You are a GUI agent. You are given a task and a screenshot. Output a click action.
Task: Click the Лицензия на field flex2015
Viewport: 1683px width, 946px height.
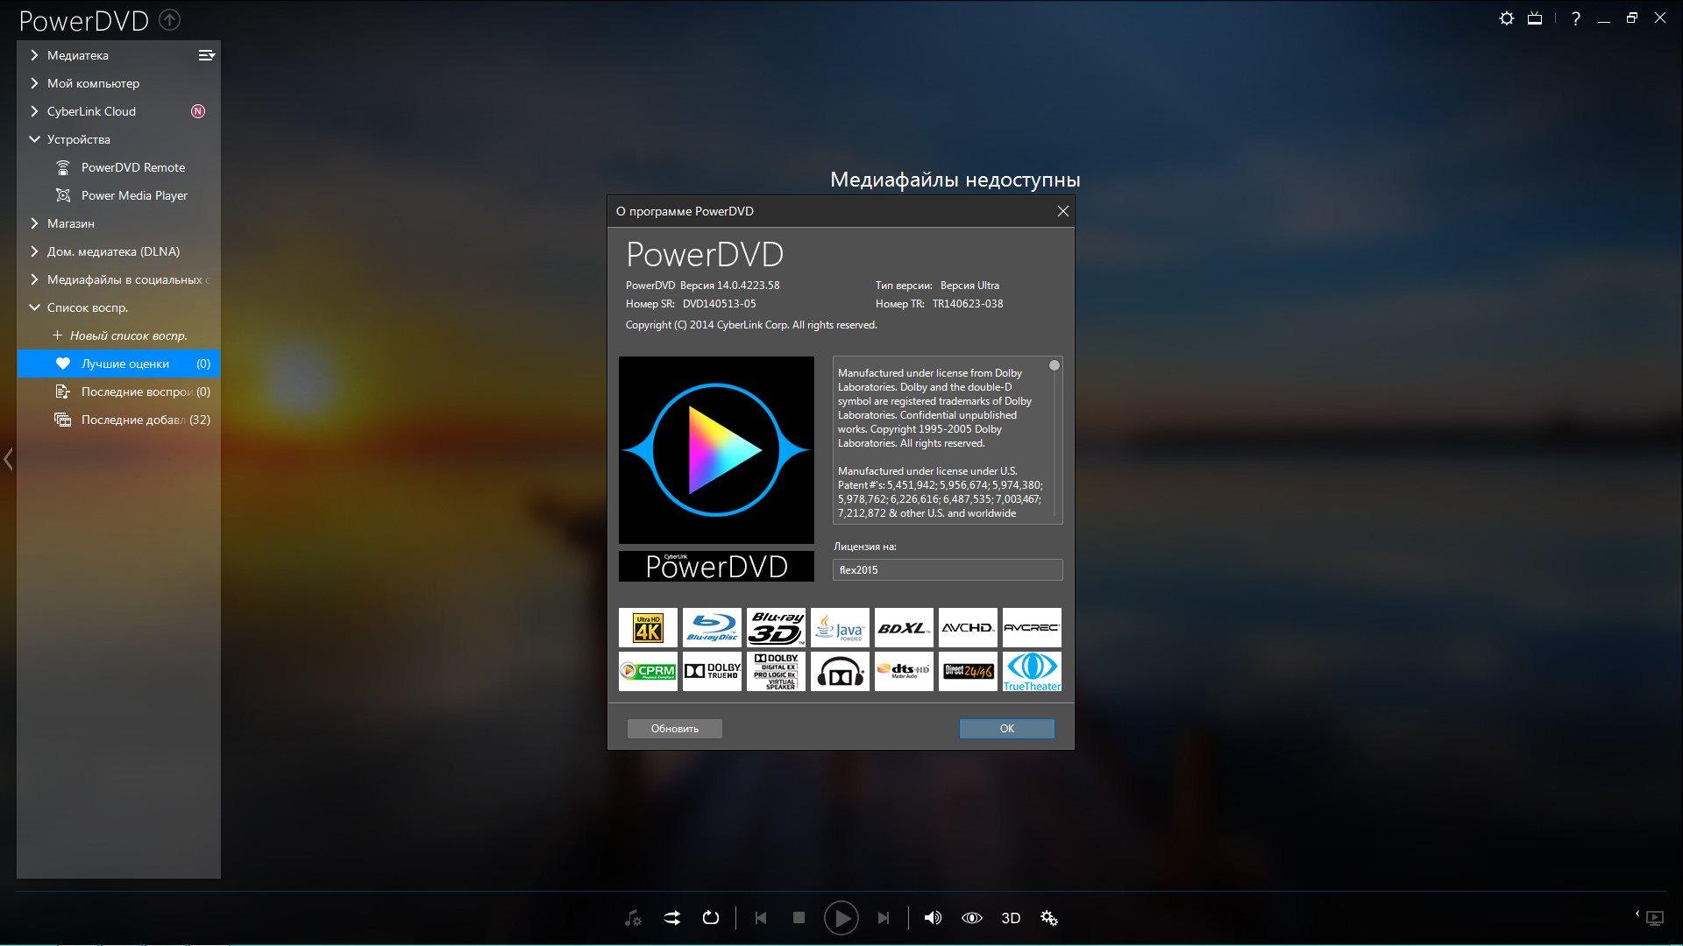pos(948,570)
